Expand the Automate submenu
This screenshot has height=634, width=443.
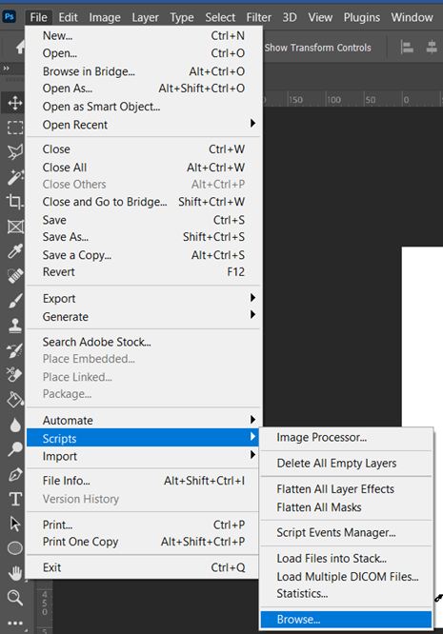[143, 420]
